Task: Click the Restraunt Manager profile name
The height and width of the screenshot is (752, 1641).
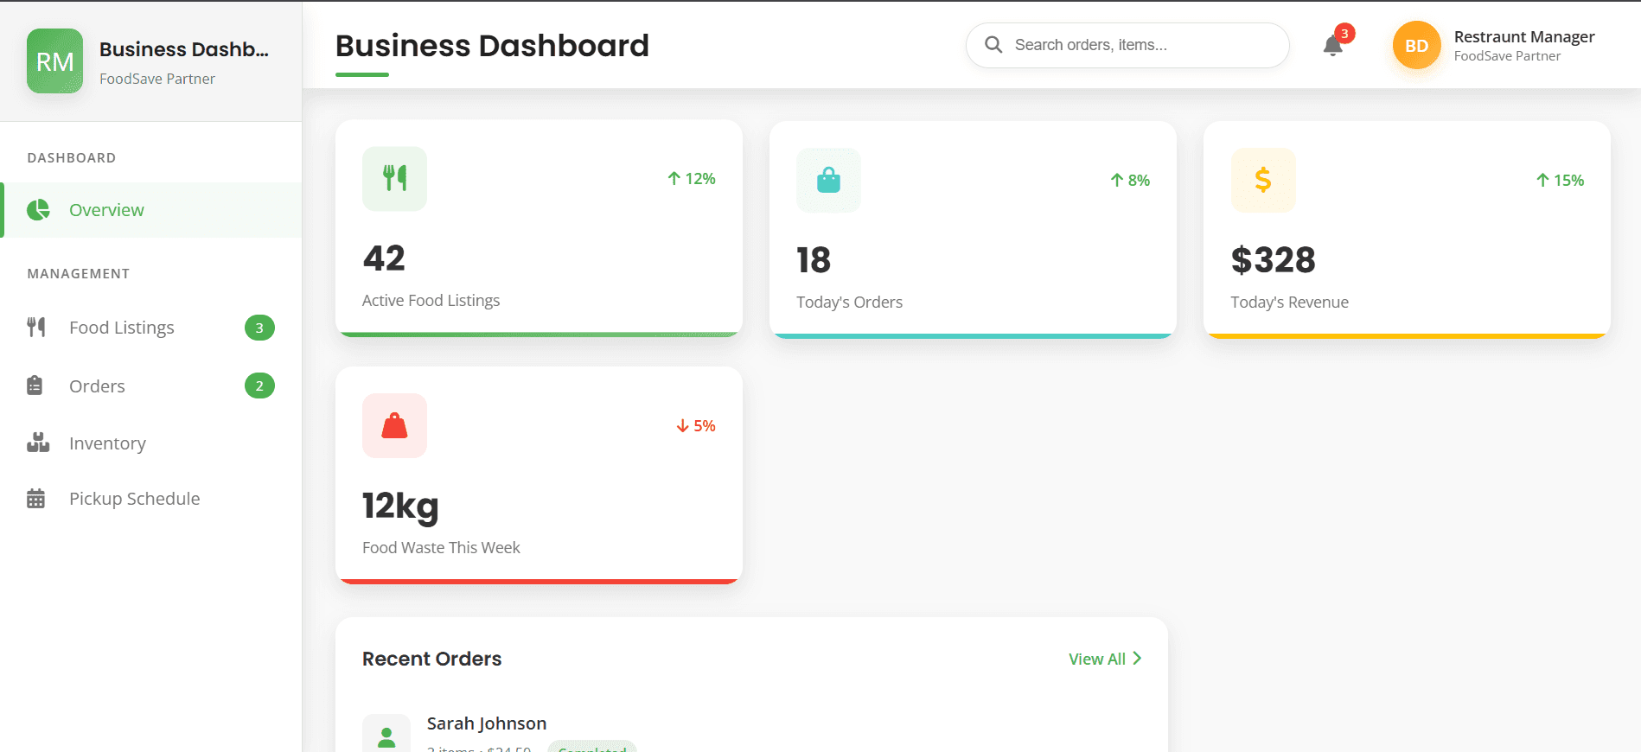Action: coord(1524,36)
